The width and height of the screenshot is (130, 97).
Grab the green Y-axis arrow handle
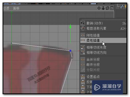[x=70, y=26]
